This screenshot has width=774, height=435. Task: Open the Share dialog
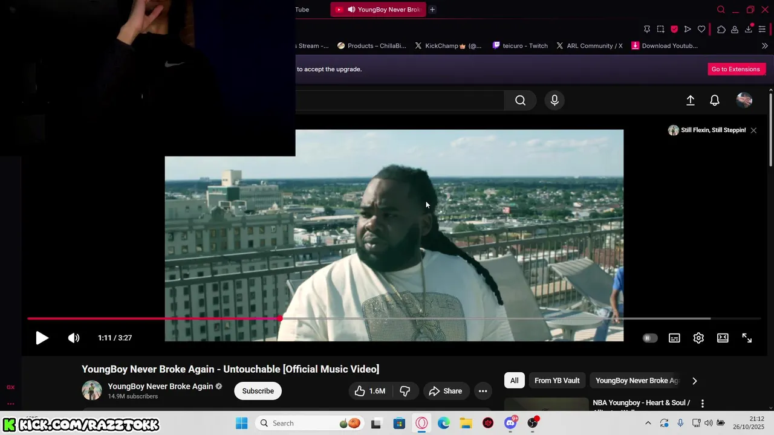[x=446, y=391]
